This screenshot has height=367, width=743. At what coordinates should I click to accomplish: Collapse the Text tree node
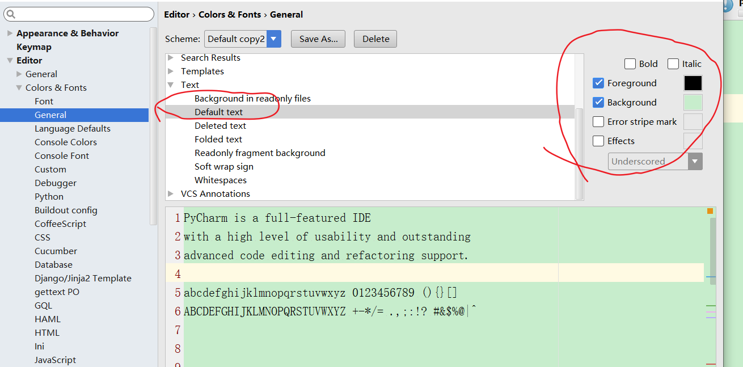(x=171, y=84)
